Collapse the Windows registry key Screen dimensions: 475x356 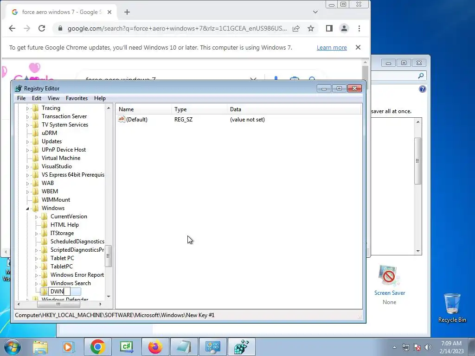(x=27, y=209)
